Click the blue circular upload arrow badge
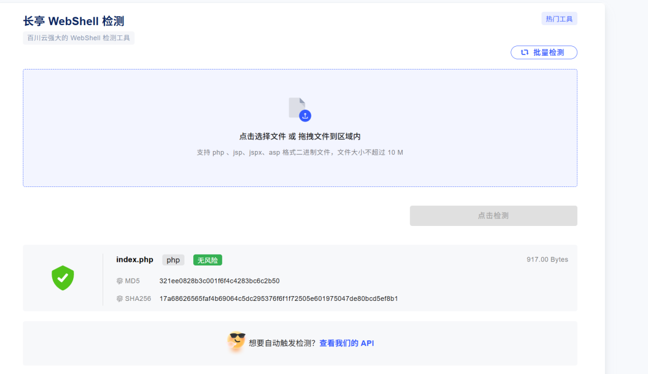The width and height of the screenshot is (648, 374). pyautogui.click(x=305, y=116)
